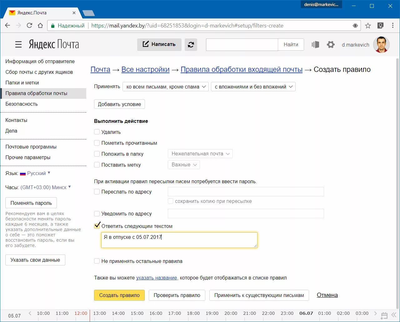Toggle сохранить копию при пересылке checkbox

[x=171, y=201]
